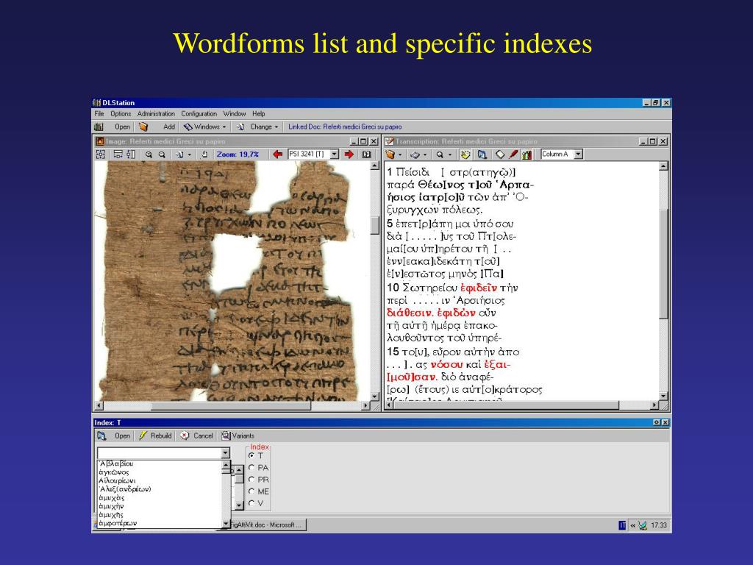The height and width of the screenshot is (565, 753).
Task: Open the Configuration menu
Action: pyautogui.click(x=199, y=114)
